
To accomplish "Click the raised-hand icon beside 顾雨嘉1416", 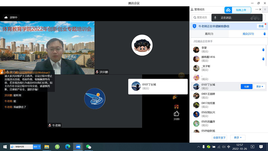I will click(263, 59).
